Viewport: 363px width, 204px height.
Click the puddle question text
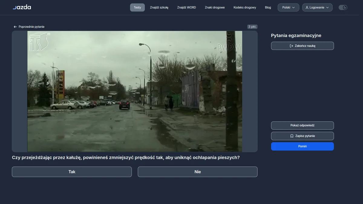pos(126,157)
